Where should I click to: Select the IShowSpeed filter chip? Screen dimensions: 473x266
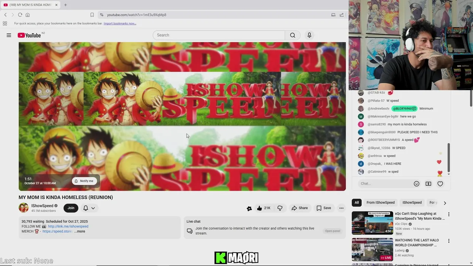coord(412,202)
